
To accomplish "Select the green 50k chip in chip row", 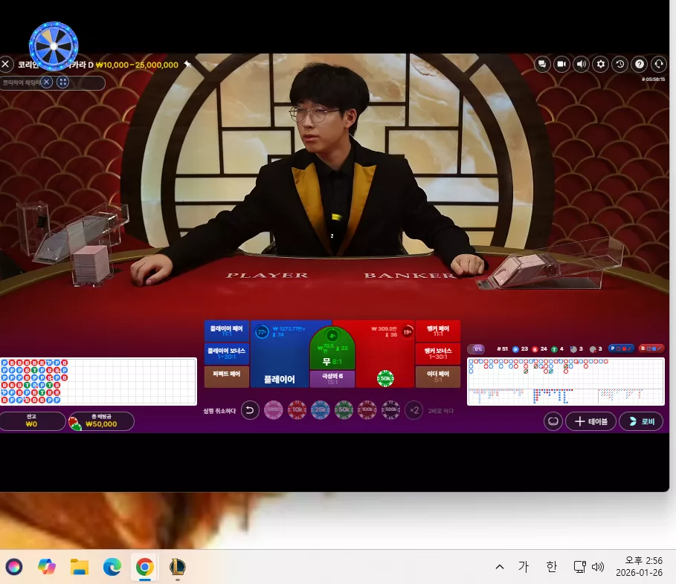I will [x=344, y=410].
